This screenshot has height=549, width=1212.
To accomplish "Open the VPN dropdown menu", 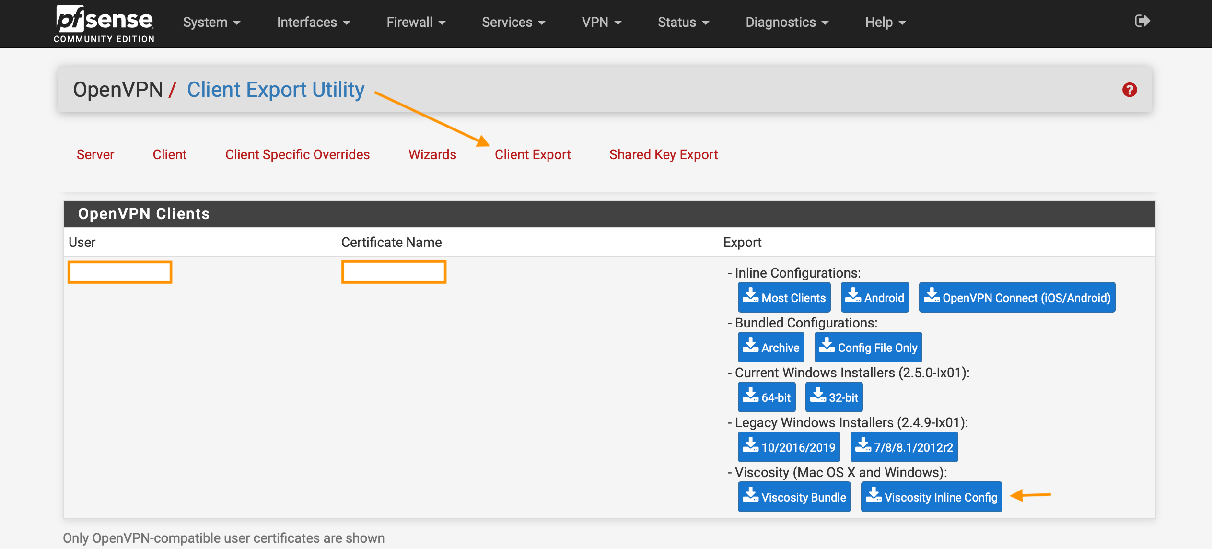I will pyautogui.click(x=602, y=23).
